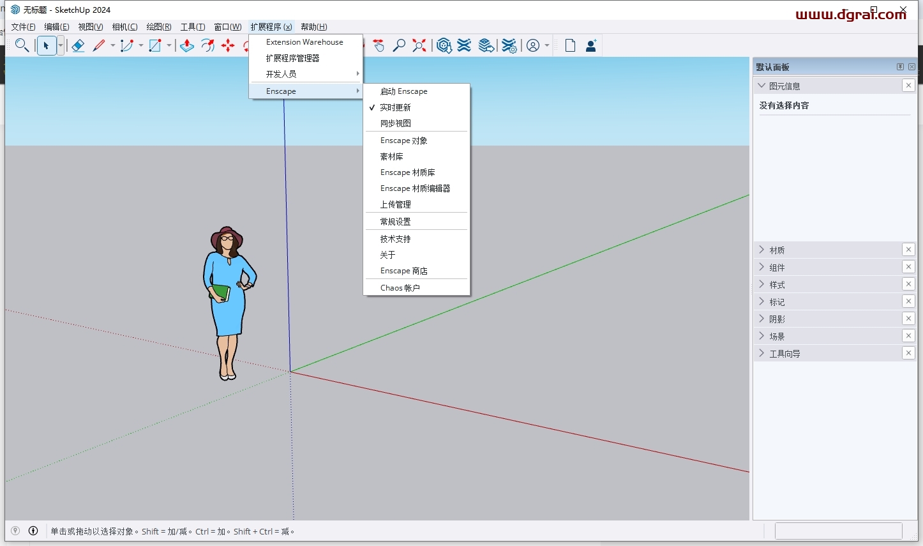
Task: Choose Extension Warehouse from the menu
Action: pyautogui.click(x=306, y=42)
